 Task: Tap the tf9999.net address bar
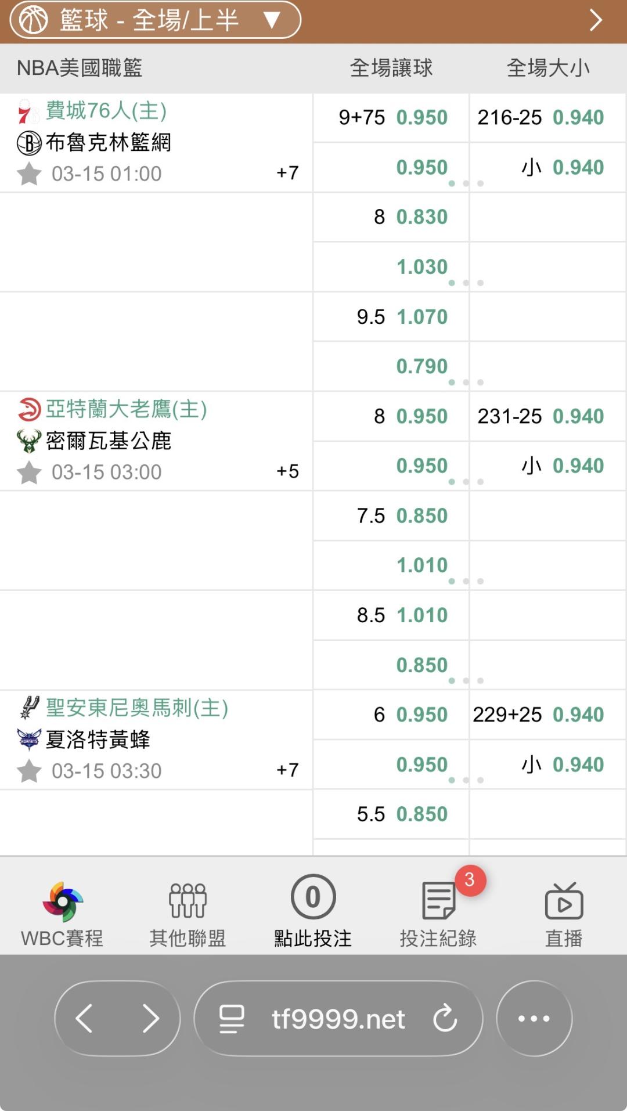click(338, 1018)
